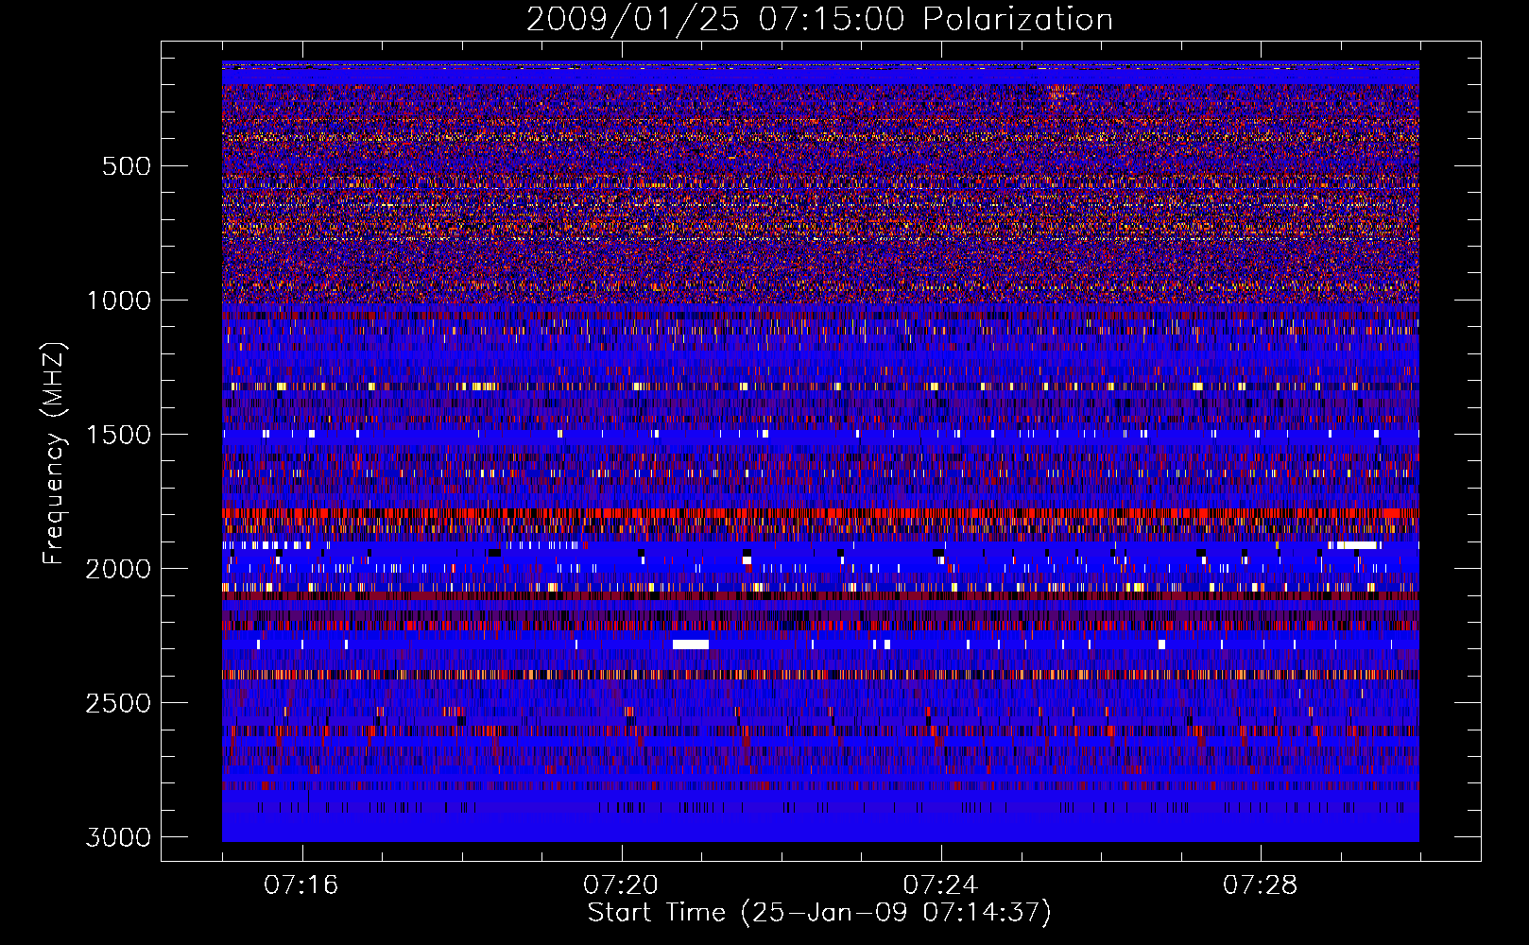Viewport: 1529px width, 945px height.
Task: Click the 2500 frequency tick label
Action: [x=118, y=703]
